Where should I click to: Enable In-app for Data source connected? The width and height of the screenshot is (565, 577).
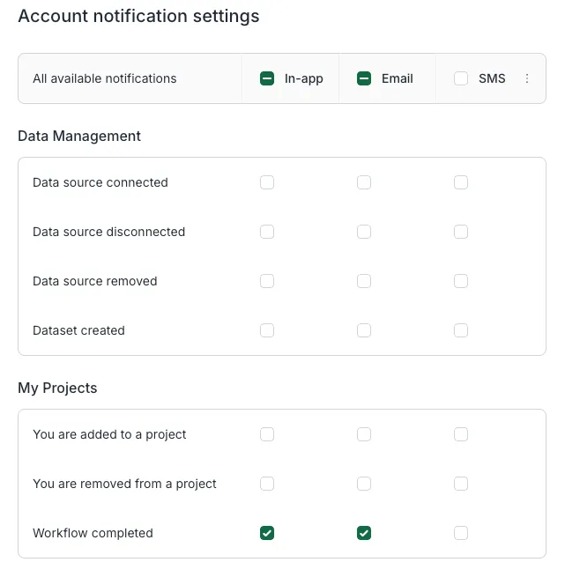click(x=267, y=182)
